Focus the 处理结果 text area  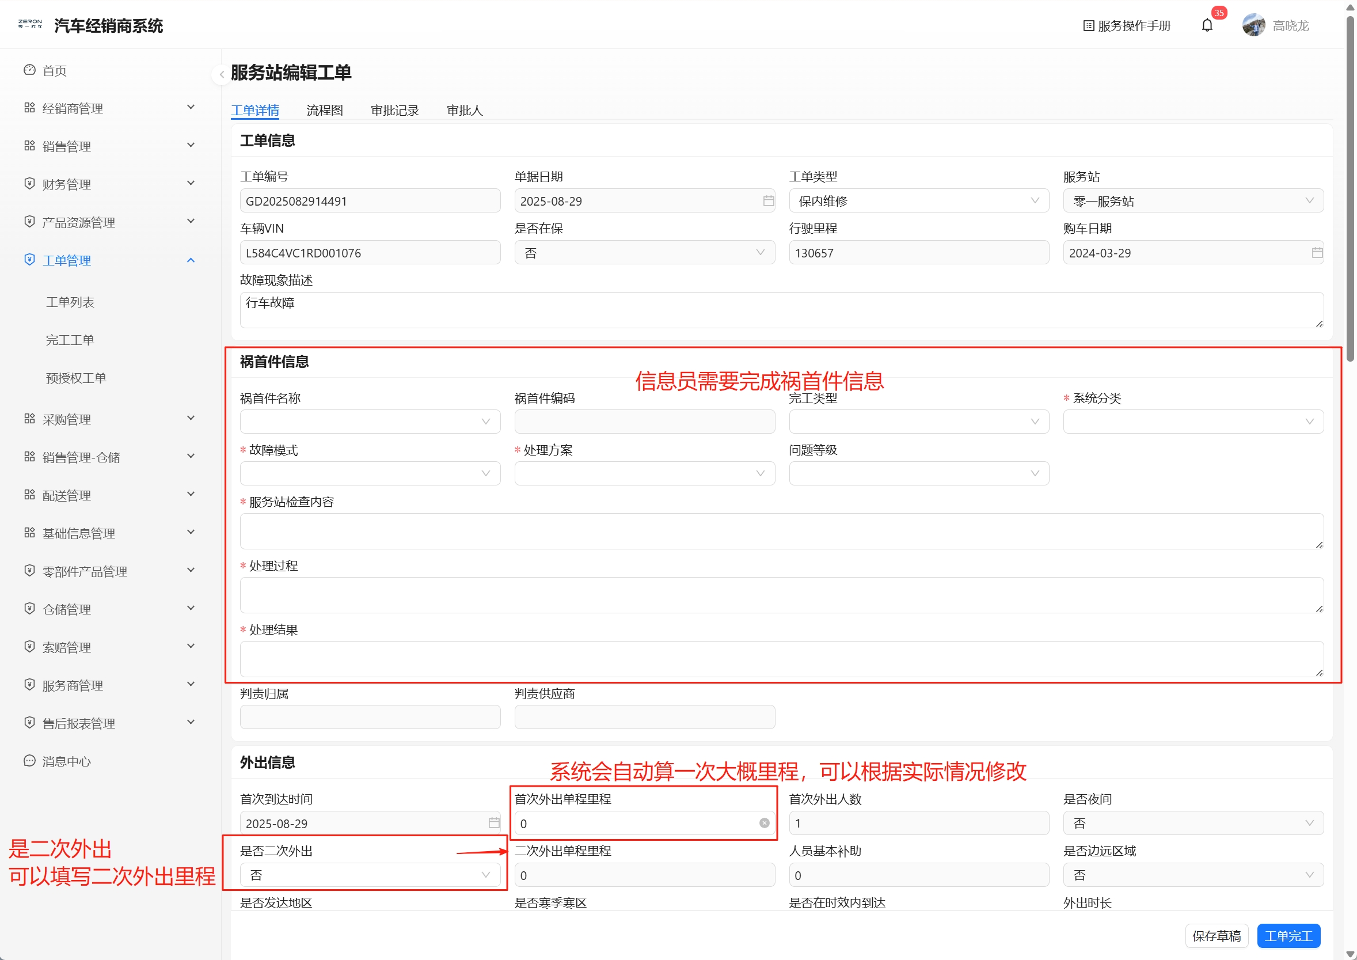781,658
